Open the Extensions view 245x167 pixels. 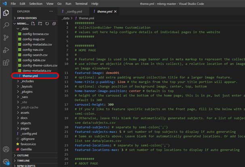[x=6, y=62]
